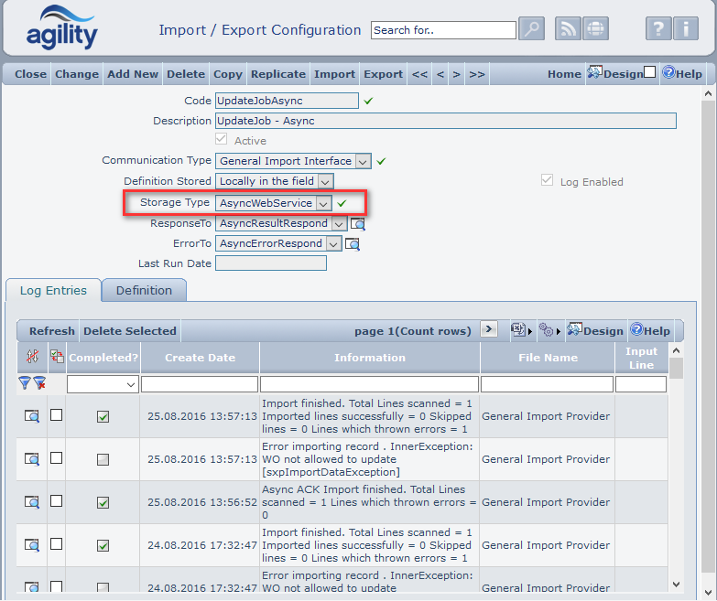Click the question mark help icon

[x=657, y=29]
